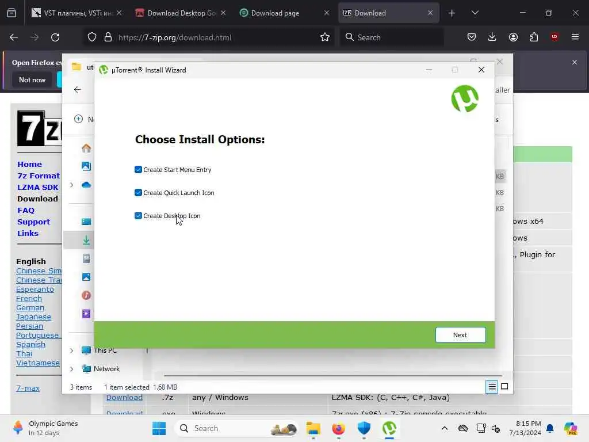Open File Explorer from the taskbar

[x=313, y=428]
